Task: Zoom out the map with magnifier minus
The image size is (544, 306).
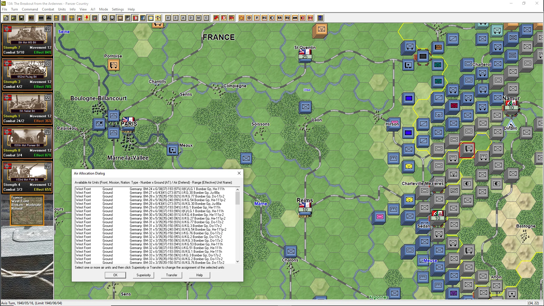Action: point(112,18)
